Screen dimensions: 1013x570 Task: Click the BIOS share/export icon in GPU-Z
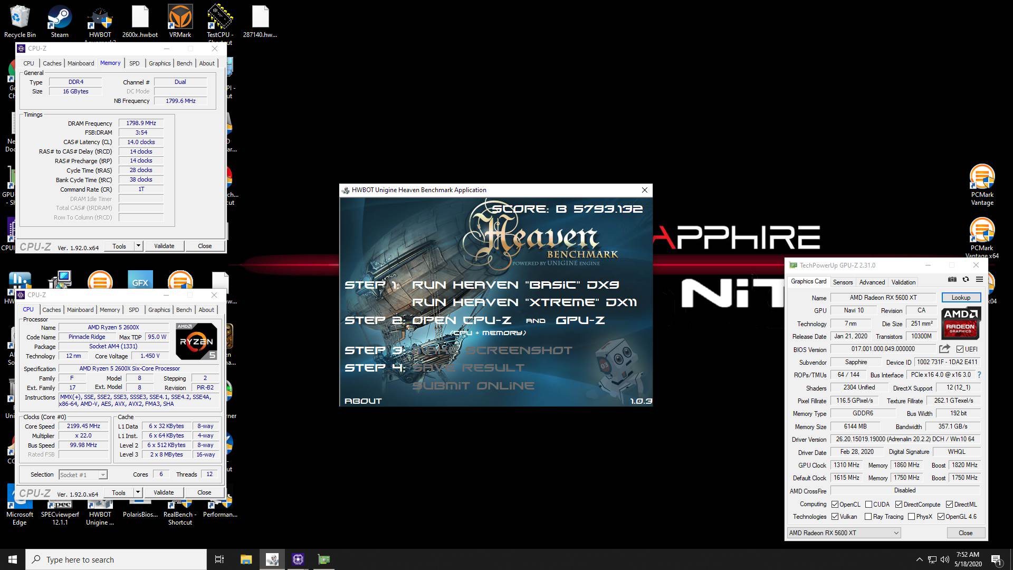944,349
